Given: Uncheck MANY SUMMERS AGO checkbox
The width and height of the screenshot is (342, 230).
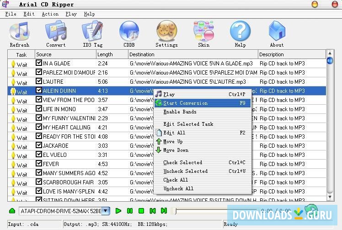Looking at the screenshot, I should [x=38, y=172].
